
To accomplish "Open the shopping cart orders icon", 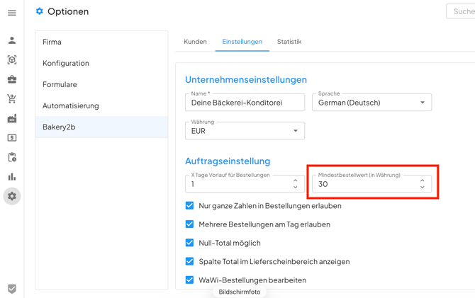I will coord(12,98).
